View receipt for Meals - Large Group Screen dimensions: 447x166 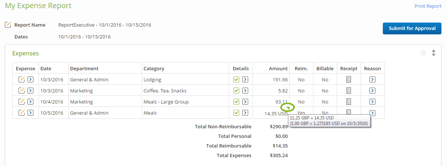point(348,102)
